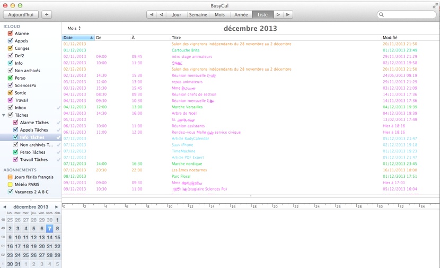440x268 pixels.
Task: Click the Aujourd'hui button
Action: [21, 14]
